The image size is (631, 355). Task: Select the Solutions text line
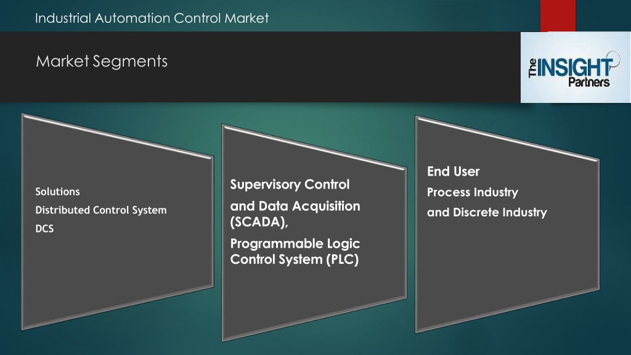coord(57,192)
